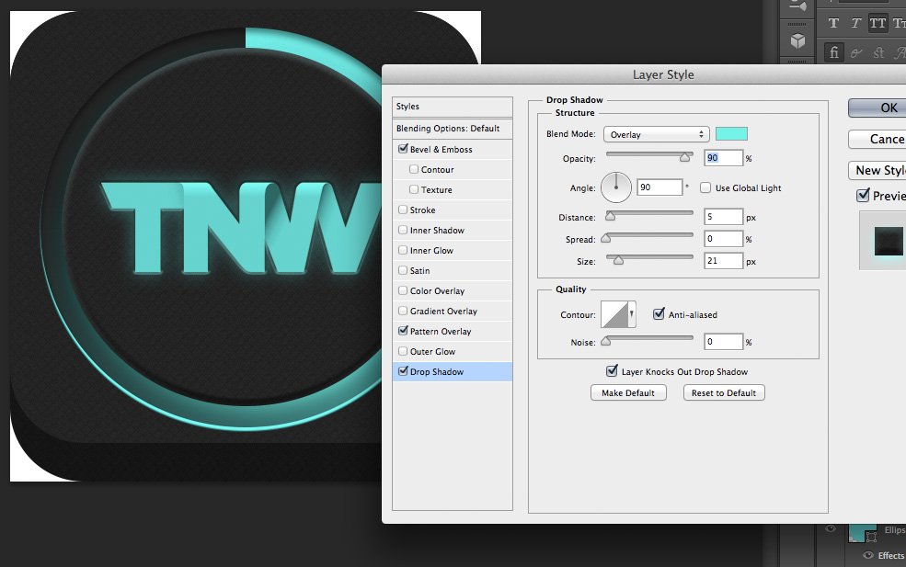The width and height of the screenshot is (906, 567).
Task: Tick the Satin checkbox
Action: tap(403, 270)
